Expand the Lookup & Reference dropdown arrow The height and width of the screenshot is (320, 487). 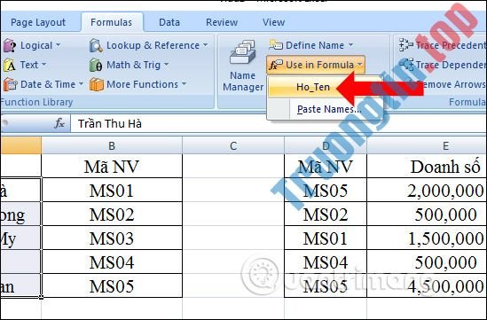pos(205,45)
